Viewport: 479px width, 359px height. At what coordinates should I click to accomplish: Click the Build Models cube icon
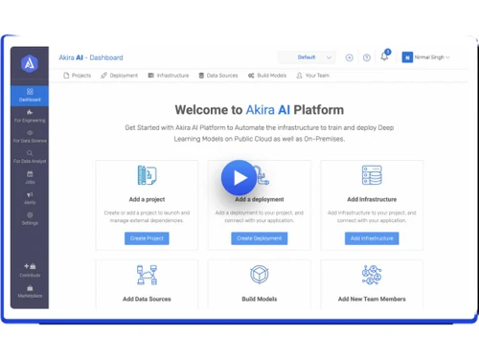259,275
